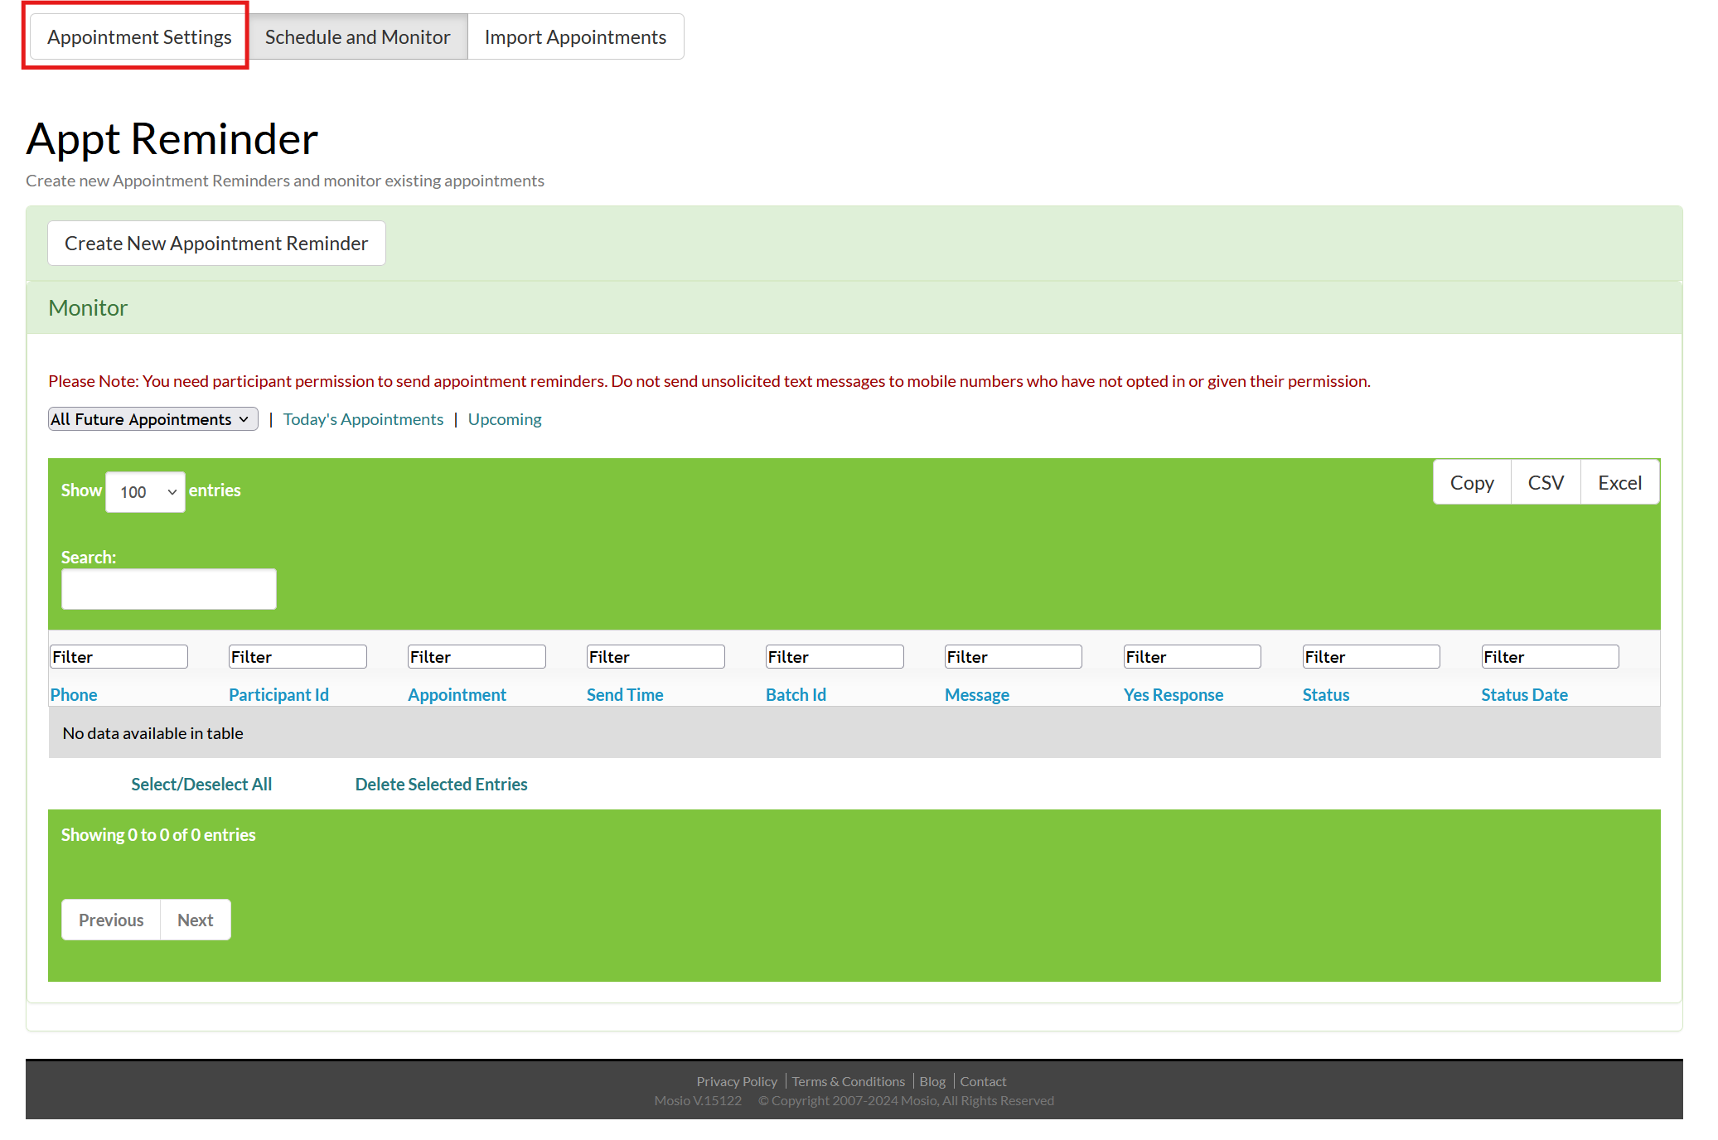Go to Next page
1718x1140 pixels.
196,920
